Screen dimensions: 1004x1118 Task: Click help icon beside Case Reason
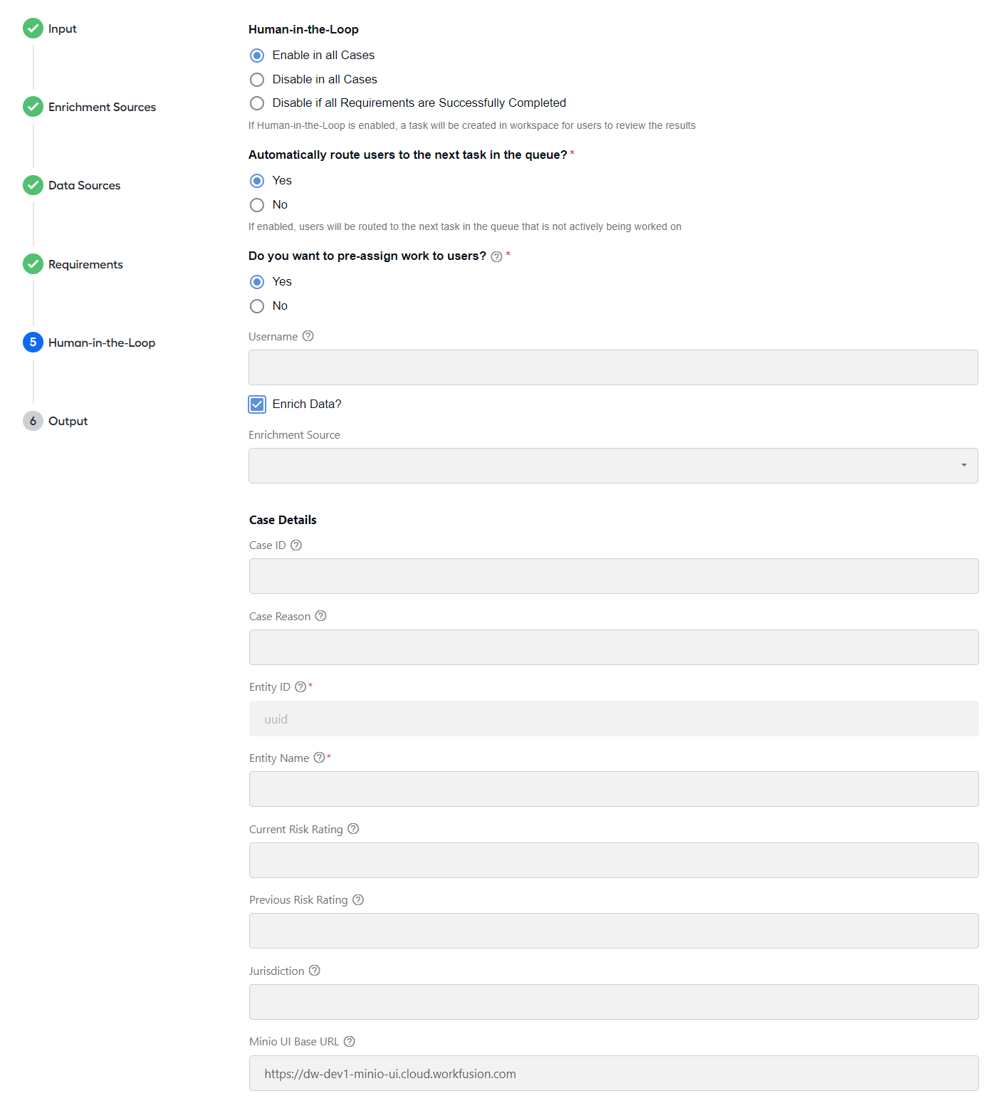click(x=320, y=616)
